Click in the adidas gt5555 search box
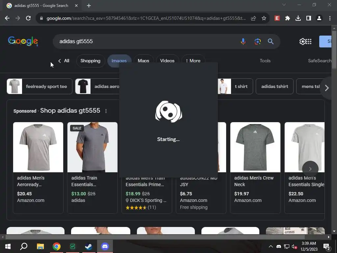 (146, 41)
